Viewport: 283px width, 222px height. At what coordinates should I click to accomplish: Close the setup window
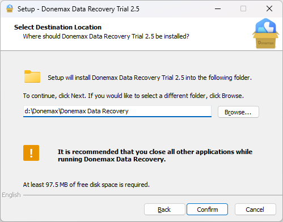269,8
